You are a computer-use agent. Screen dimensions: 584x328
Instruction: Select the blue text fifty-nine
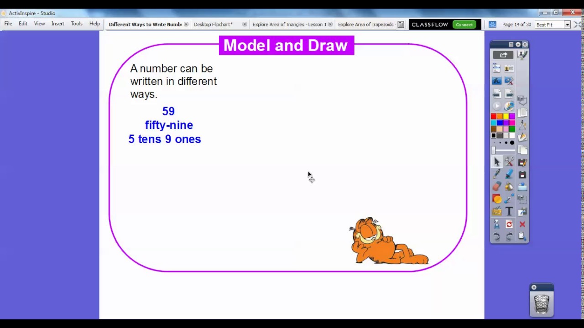(169, 125)
